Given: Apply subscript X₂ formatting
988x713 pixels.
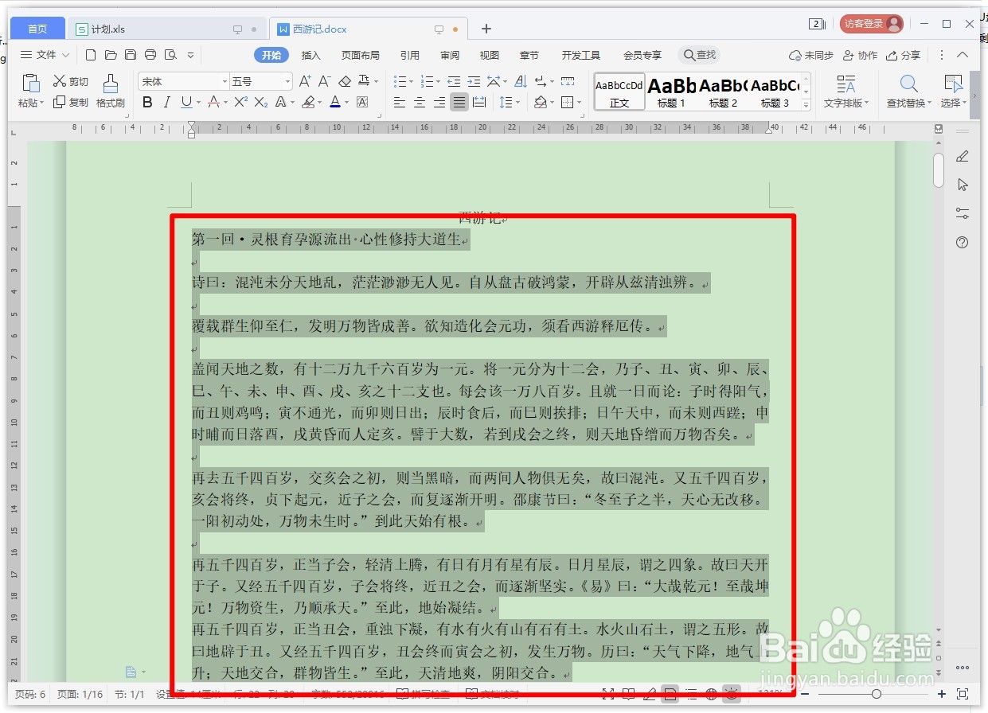Looking at the screenshot, I should click(x=260, y=102).
